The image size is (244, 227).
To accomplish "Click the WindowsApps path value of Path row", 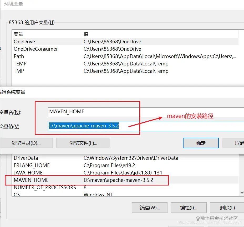I will tap(160, 56).
